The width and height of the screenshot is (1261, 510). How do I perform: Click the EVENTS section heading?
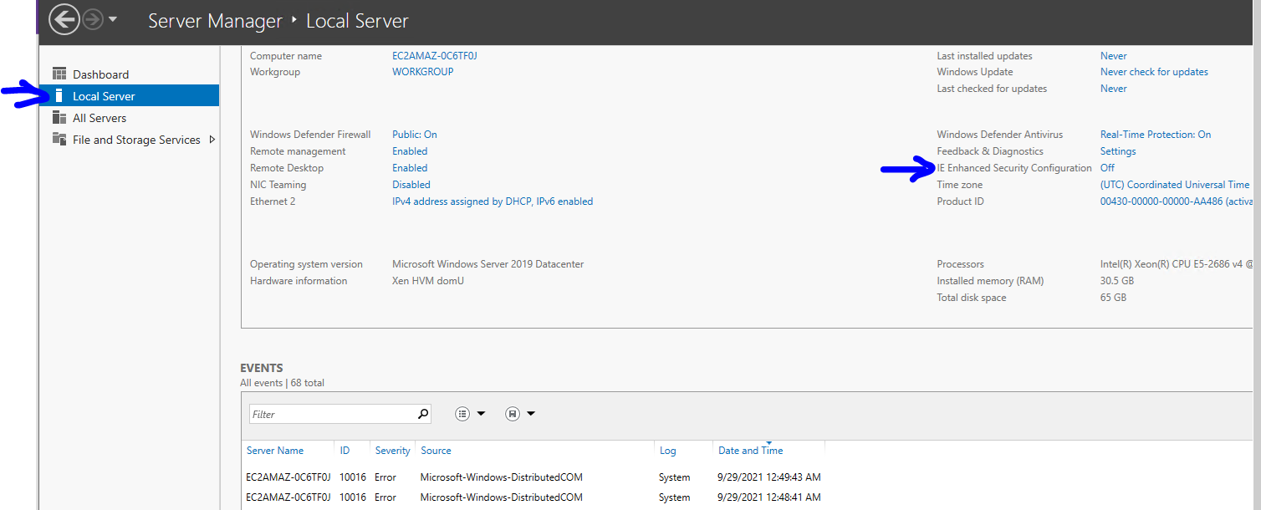[262, 368]
